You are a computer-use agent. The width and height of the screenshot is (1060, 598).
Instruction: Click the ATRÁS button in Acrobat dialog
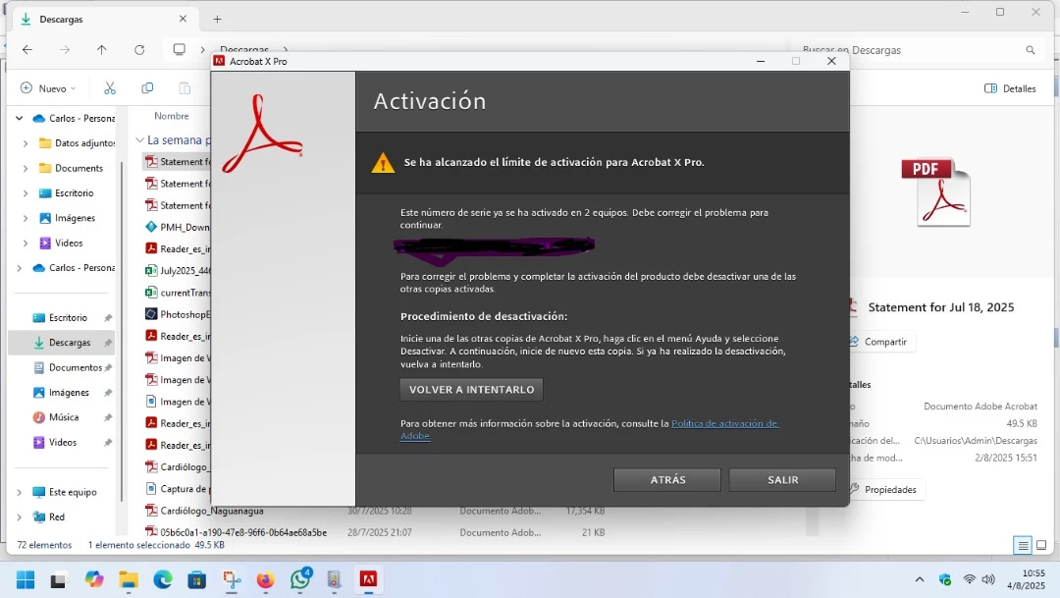click(x=667, y=479)
